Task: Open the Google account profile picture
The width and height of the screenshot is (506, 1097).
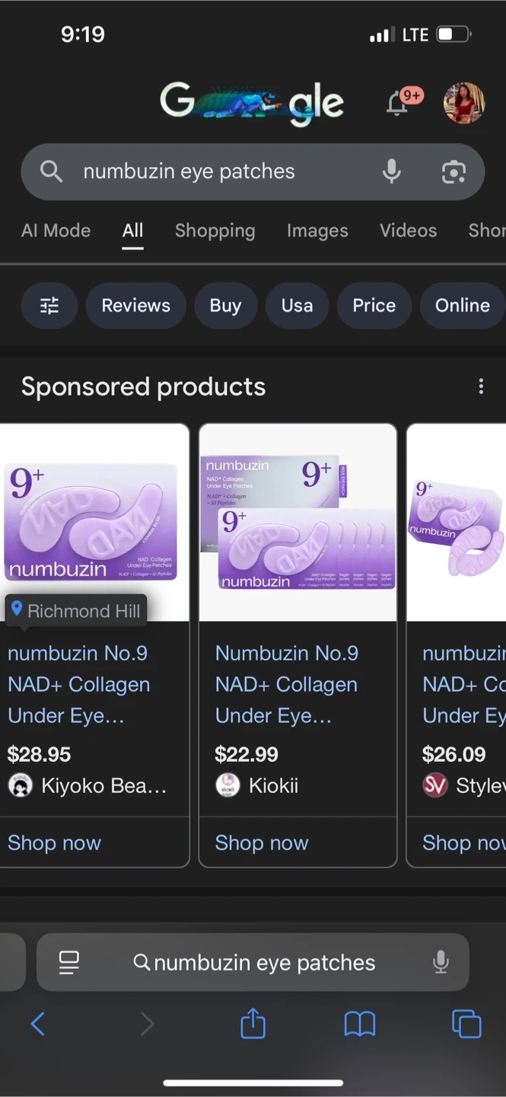Action: pyautogui.click(x=463, y=103)
